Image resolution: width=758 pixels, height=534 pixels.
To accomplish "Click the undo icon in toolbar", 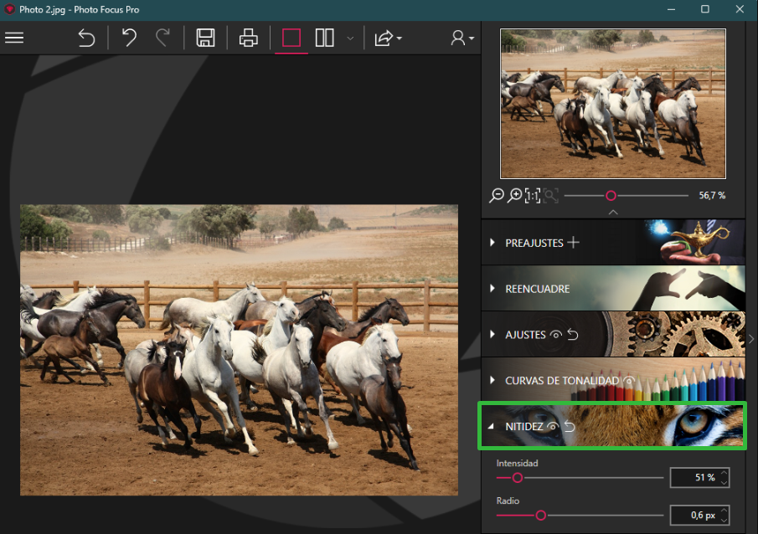I will [x=129, y=38].
